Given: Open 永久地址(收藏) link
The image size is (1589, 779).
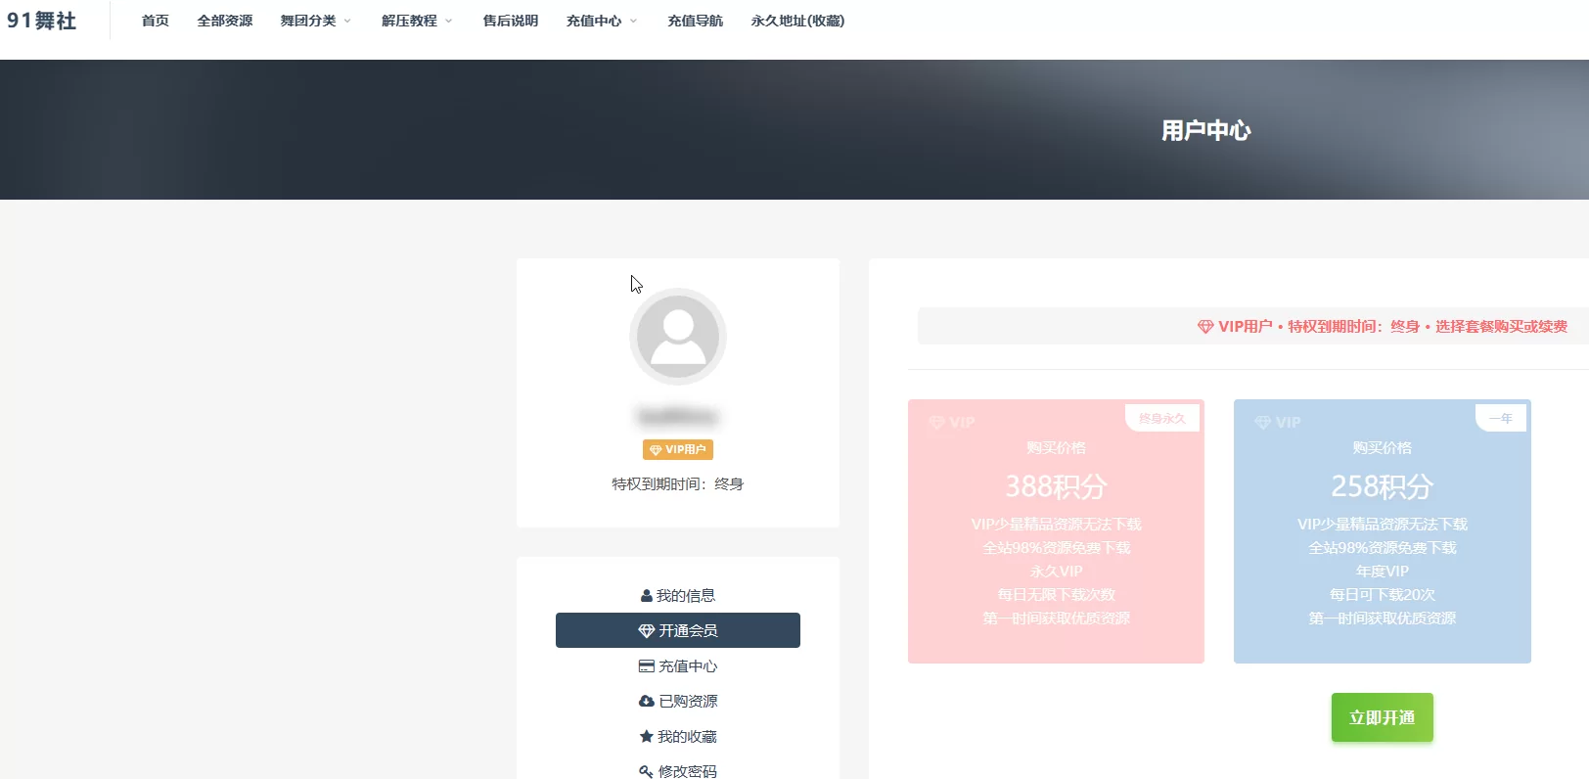Looking at the screenshot, I should [x=797, y=21].
